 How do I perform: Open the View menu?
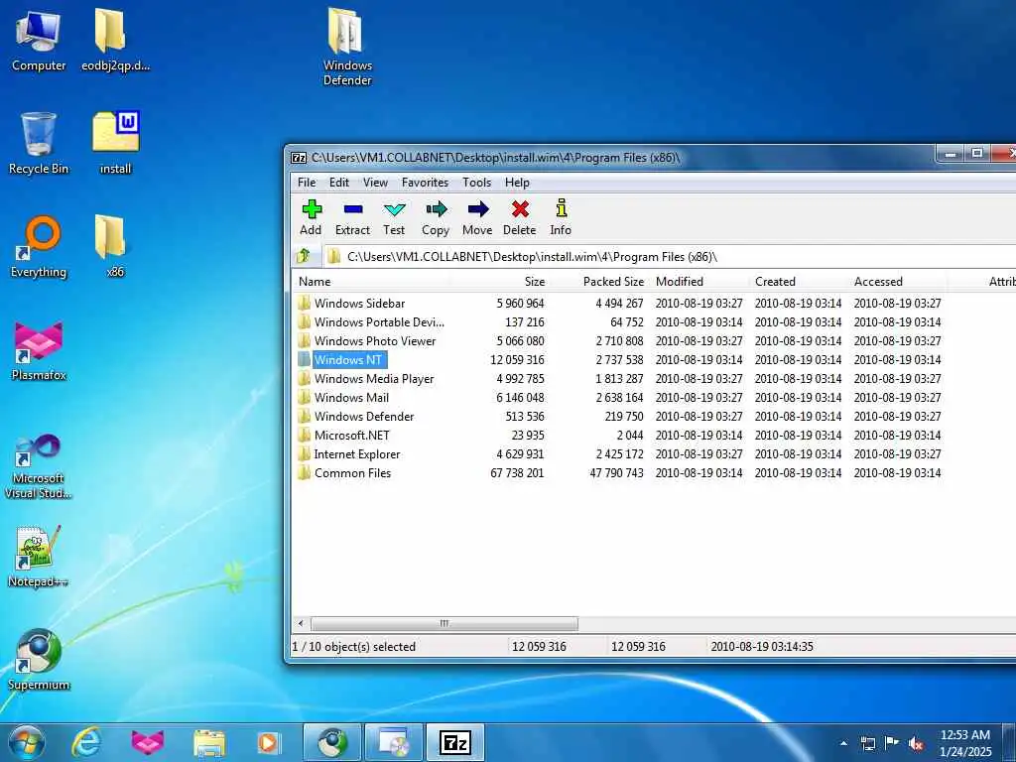pos(375,183)
